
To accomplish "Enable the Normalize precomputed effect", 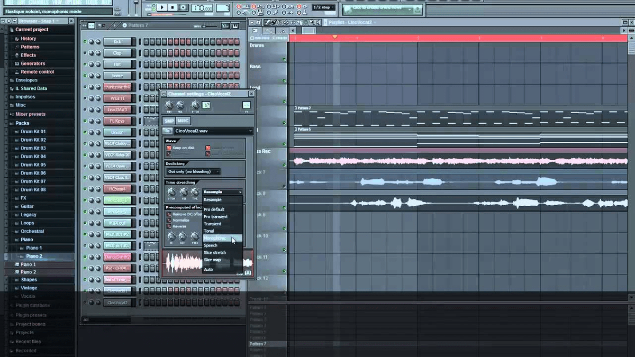I will click(168, 221).
